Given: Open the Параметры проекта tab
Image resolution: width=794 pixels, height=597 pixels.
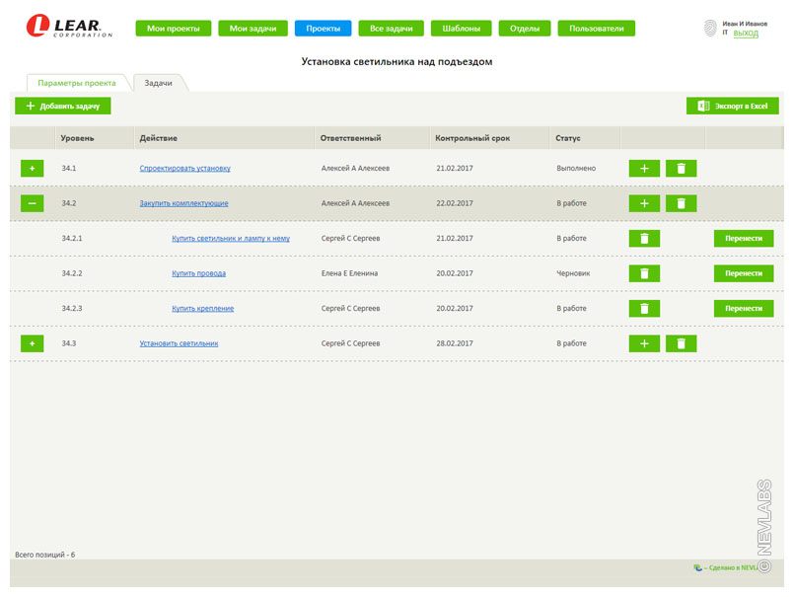Looking at the screenshot, I should point(77,83).
